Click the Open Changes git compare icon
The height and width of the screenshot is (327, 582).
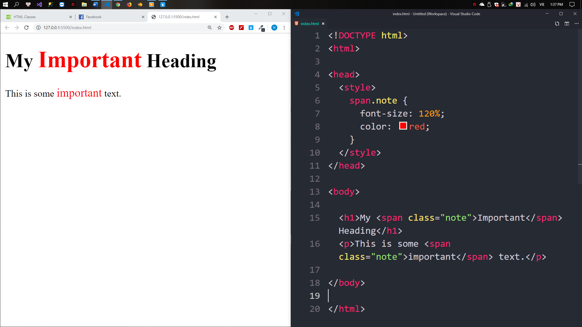point(557,24)
